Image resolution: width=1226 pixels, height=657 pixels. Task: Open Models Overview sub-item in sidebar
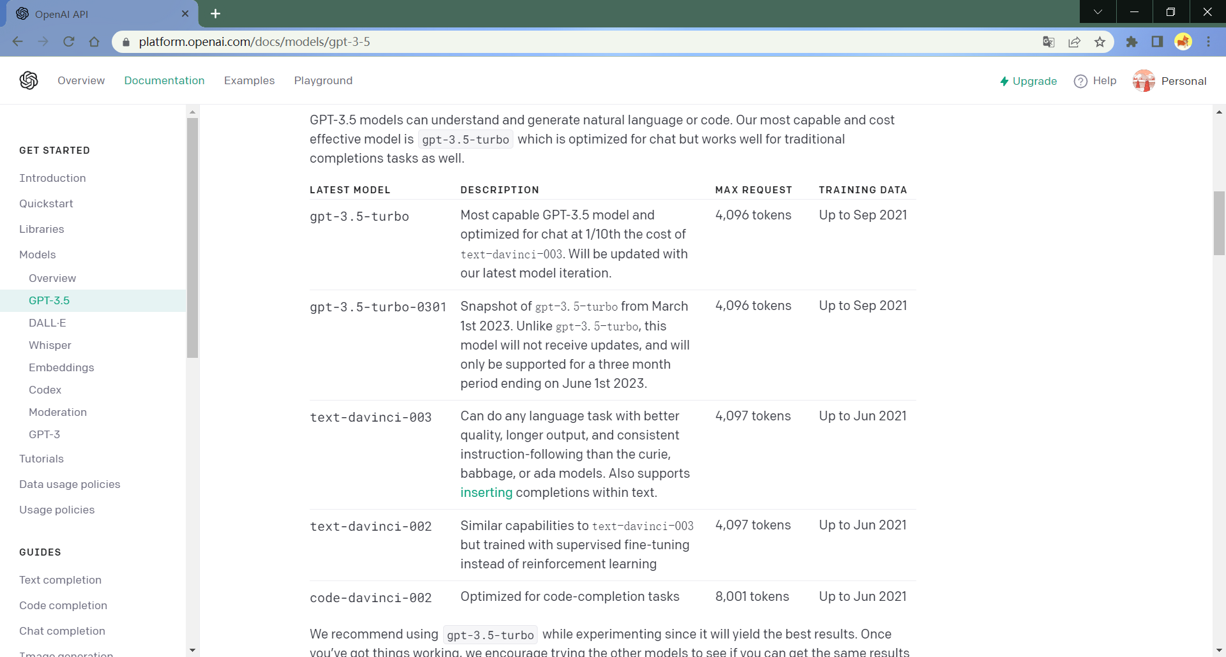tap(52, 278)
